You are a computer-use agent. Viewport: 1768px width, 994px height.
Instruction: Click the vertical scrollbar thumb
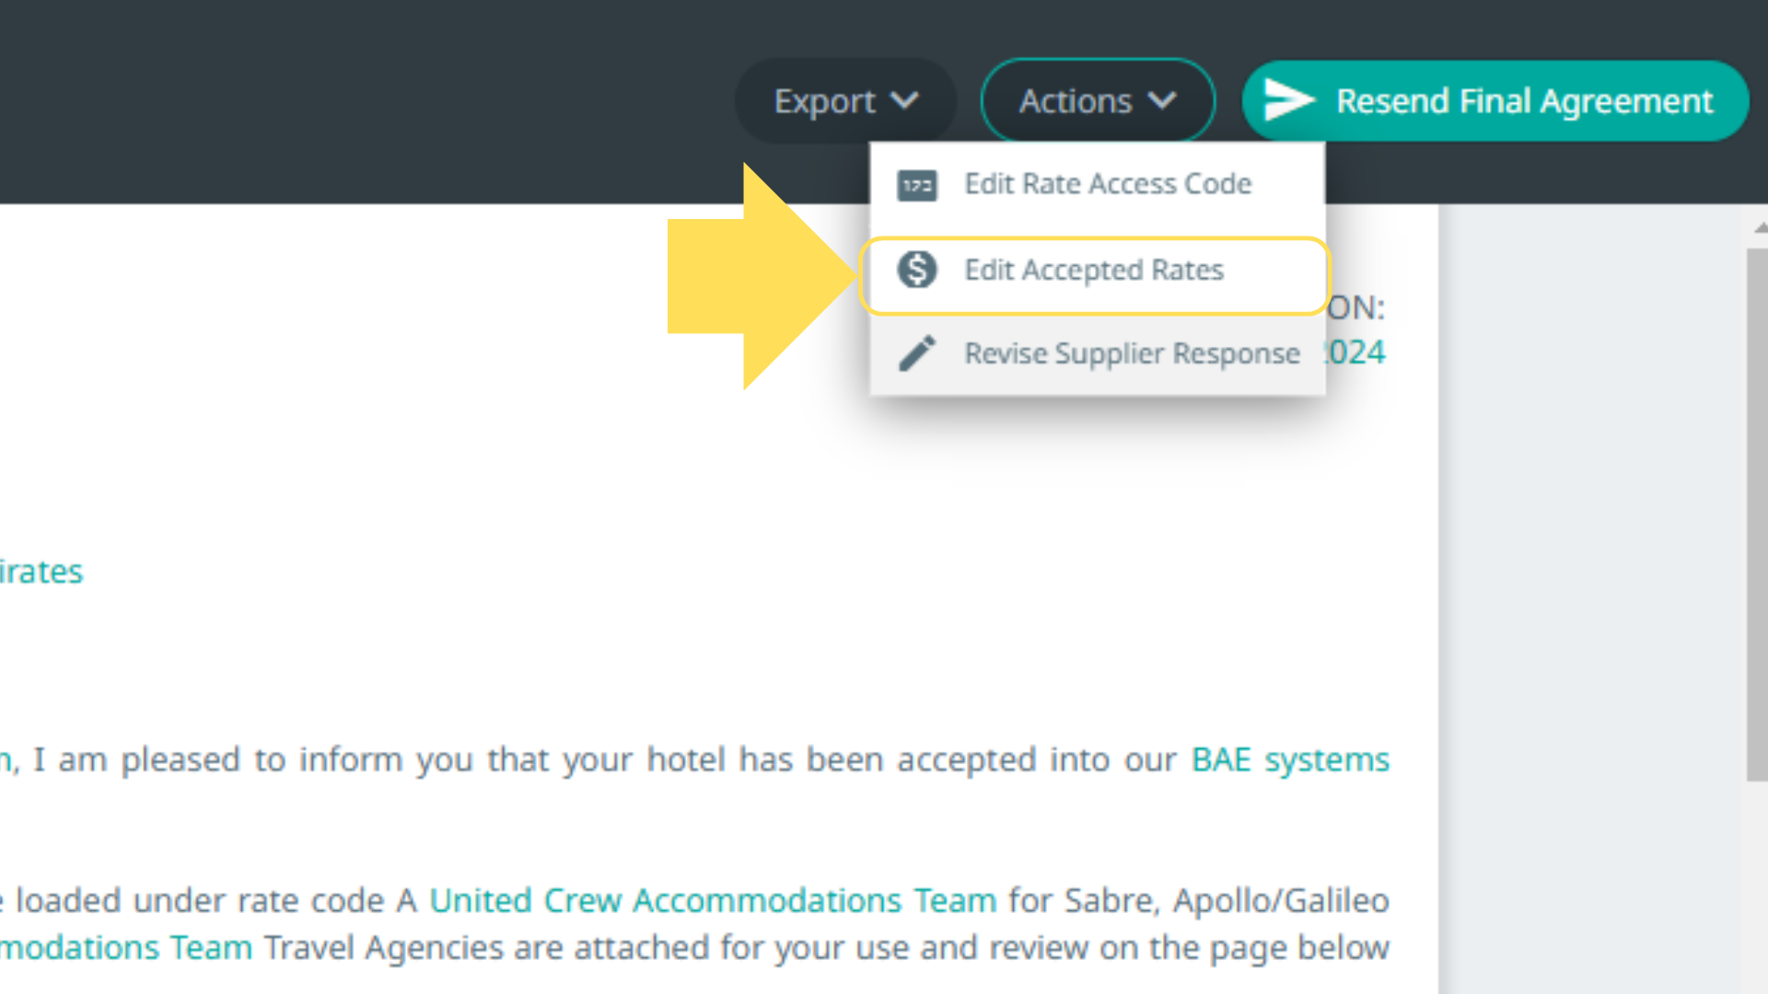click(x=1756, y=515)
